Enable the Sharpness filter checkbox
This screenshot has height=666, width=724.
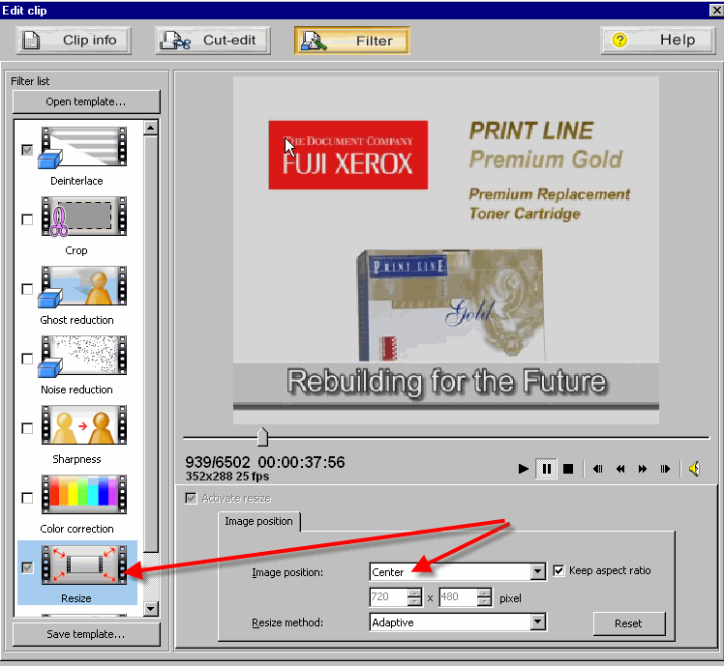pyautogui.click(x=27, y=428)
